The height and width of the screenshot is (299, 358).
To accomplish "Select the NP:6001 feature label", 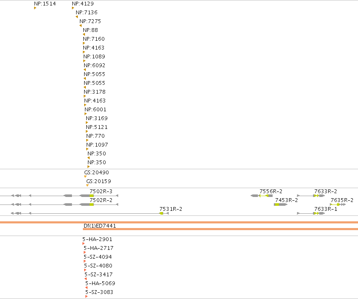I will (x=95, y=110).
